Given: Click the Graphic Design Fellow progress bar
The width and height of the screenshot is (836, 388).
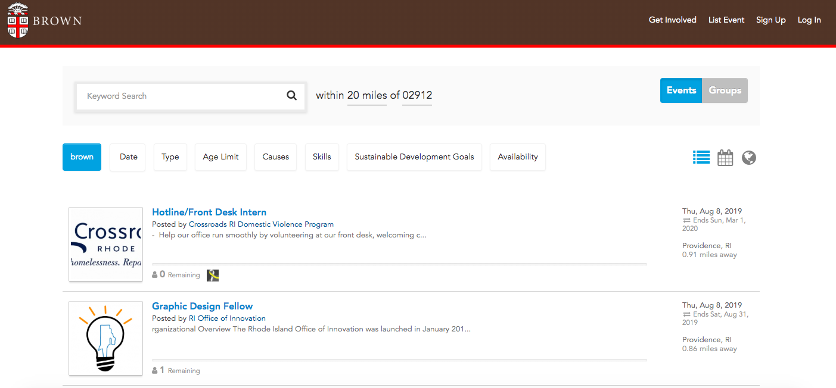Looking at the screenshot, I should coord(399,360).
